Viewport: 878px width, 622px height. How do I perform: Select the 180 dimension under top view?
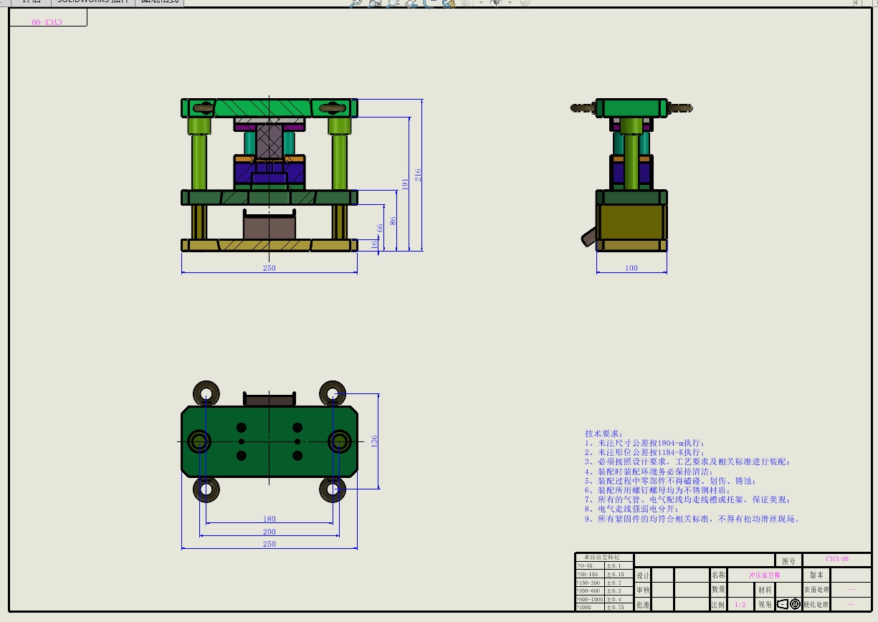pyautogui.click(x=269, y=520)
